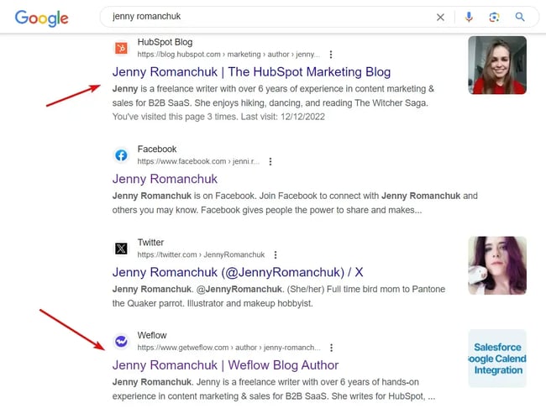The height and width of the screenshot is (414, 546).
Task: Open Jenny Romanchuk (@JennyRomanchuk) / X link
Action: (238, 272)
